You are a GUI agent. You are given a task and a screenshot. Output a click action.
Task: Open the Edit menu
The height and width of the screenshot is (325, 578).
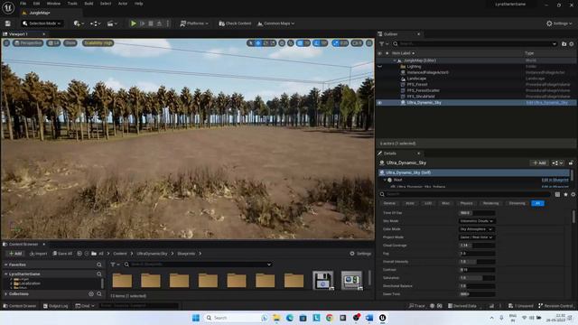[x=36, y=4]
